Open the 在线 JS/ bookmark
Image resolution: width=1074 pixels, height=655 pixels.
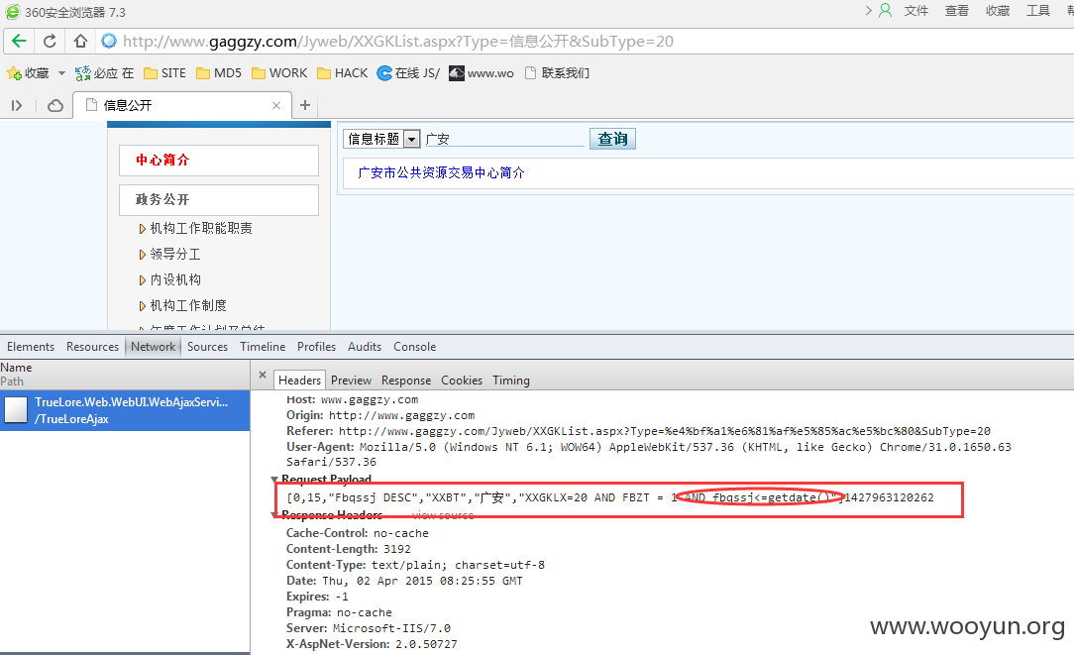click(408, 72)
